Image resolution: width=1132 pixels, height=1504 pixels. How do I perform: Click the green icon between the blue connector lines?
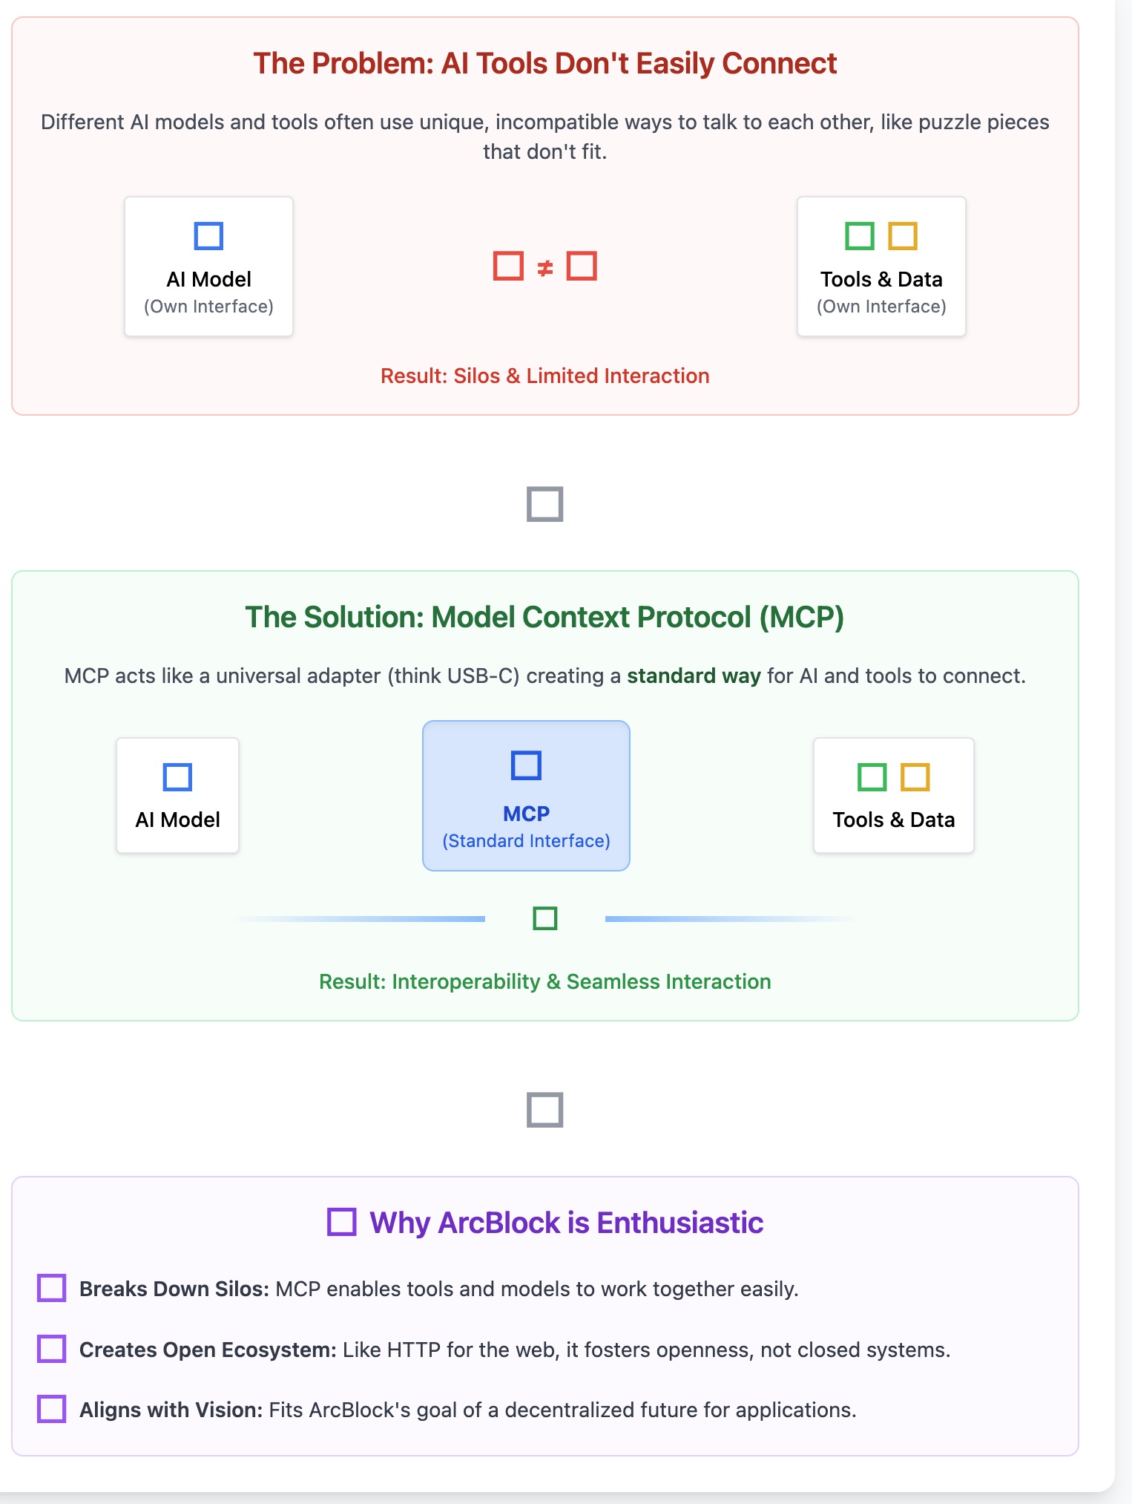(544, 918)
